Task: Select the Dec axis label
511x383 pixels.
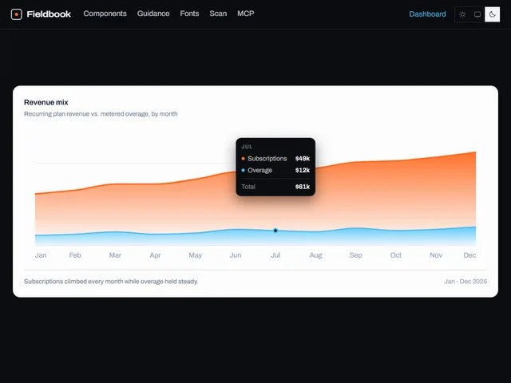Action: coord(469,255)
